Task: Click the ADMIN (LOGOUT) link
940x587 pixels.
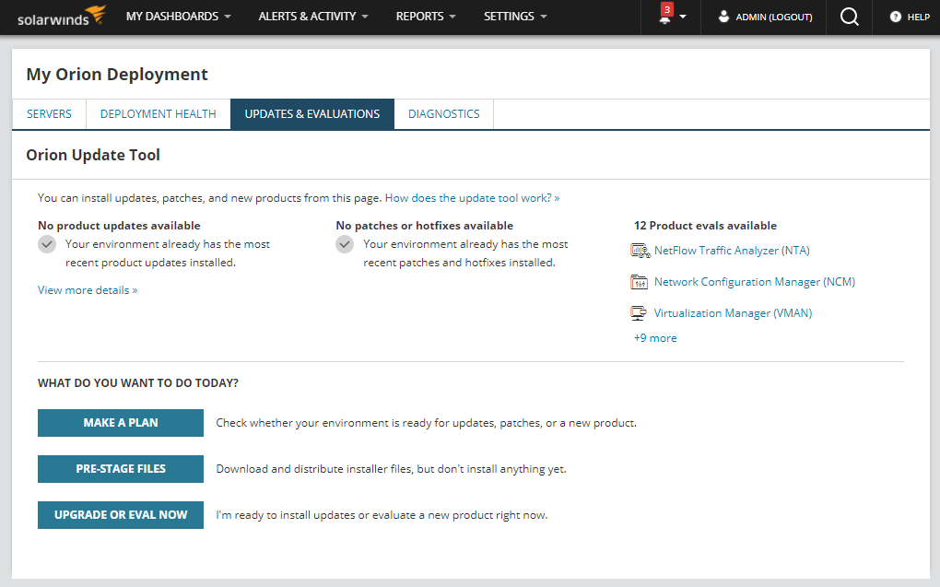Action: [x=774, y=17]
